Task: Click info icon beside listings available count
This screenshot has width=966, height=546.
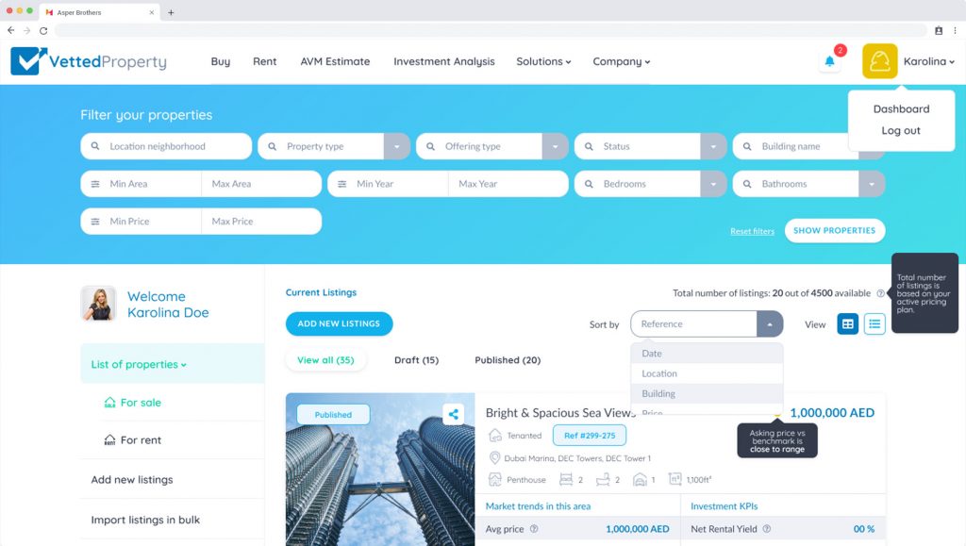Action: [x=880, y=293]
